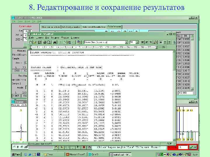Open the Справка menu in WordPad

coord(75,38)
